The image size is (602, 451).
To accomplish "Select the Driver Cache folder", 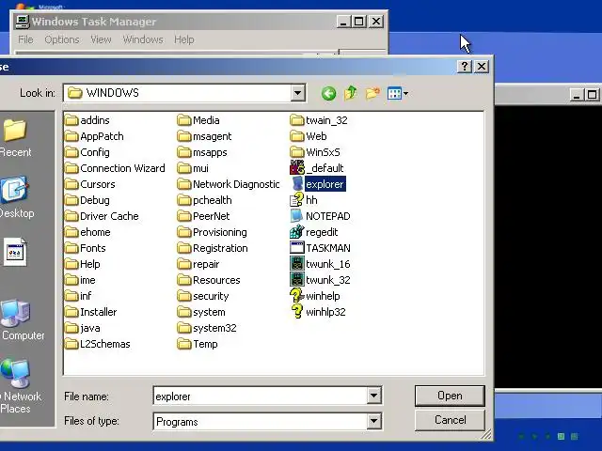I will pos(102,216).
